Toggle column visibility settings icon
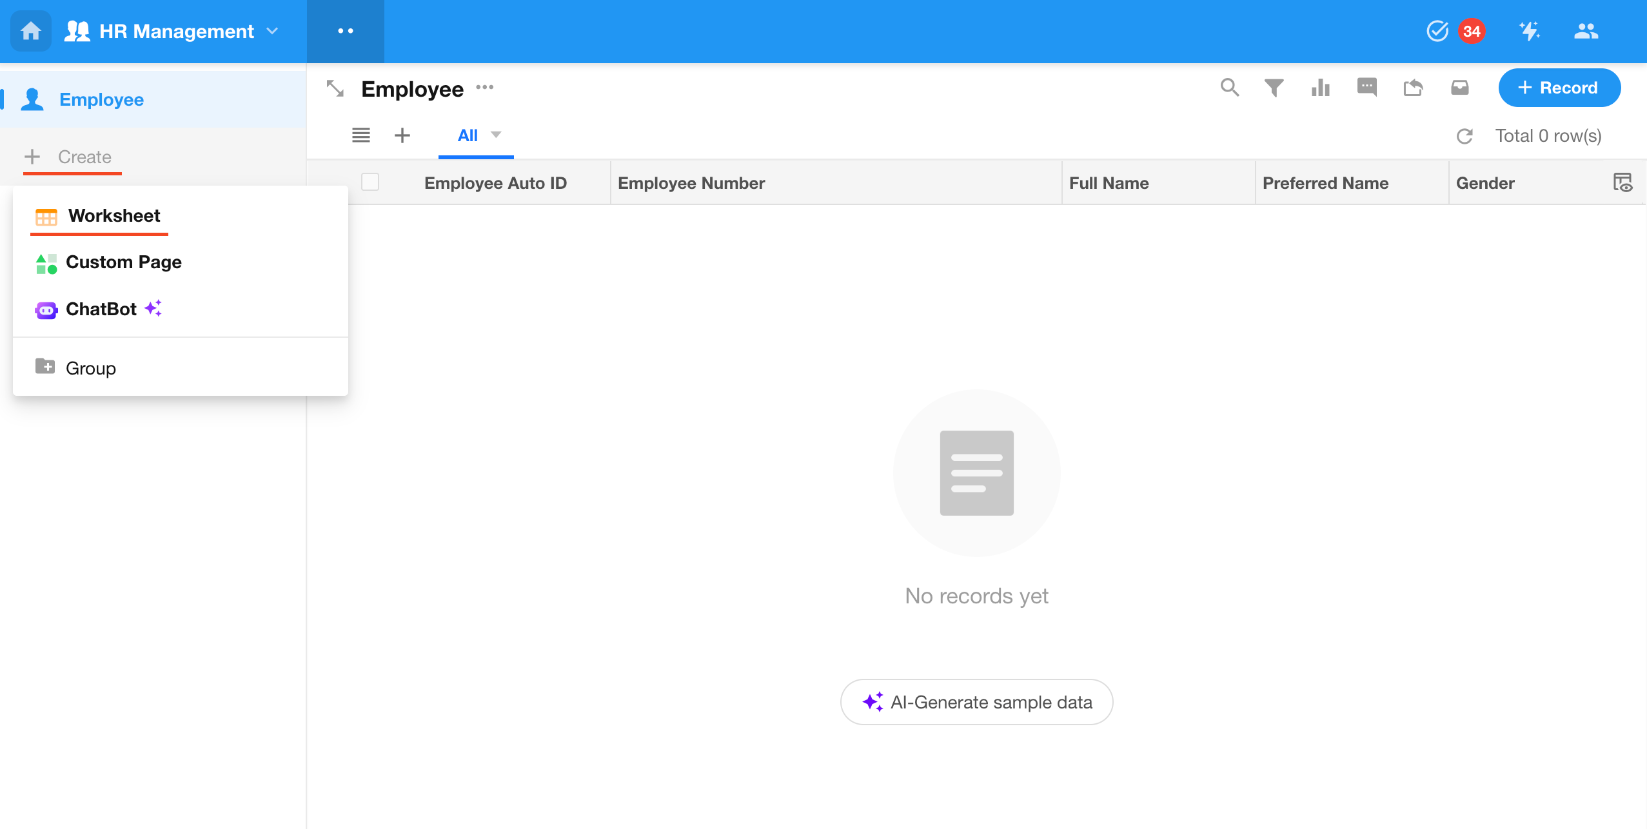This screenshot has width=1647, height=829. 1622,182
